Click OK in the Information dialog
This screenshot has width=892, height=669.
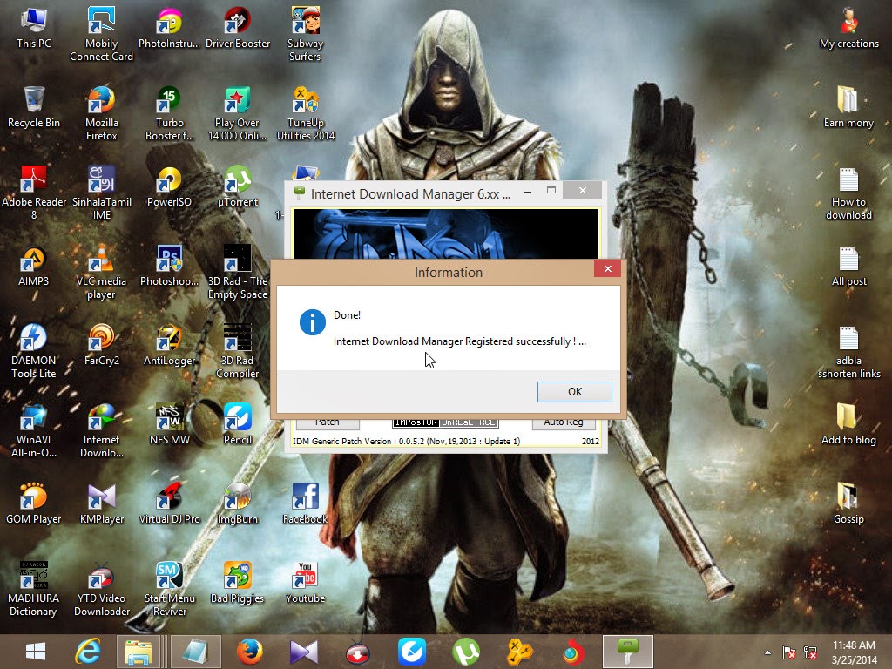point(575,391)
